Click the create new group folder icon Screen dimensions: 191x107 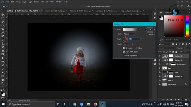point(178,100)
